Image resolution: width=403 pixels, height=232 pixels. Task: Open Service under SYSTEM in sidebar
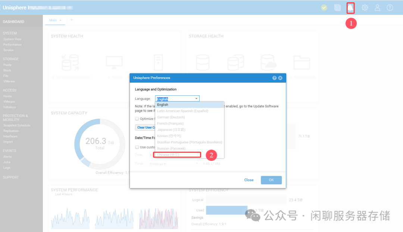point(9,50)
